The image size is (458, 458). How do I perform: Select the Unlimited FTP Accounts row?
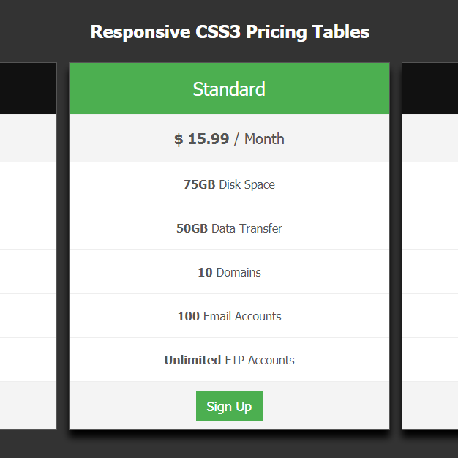coord(229,359)
